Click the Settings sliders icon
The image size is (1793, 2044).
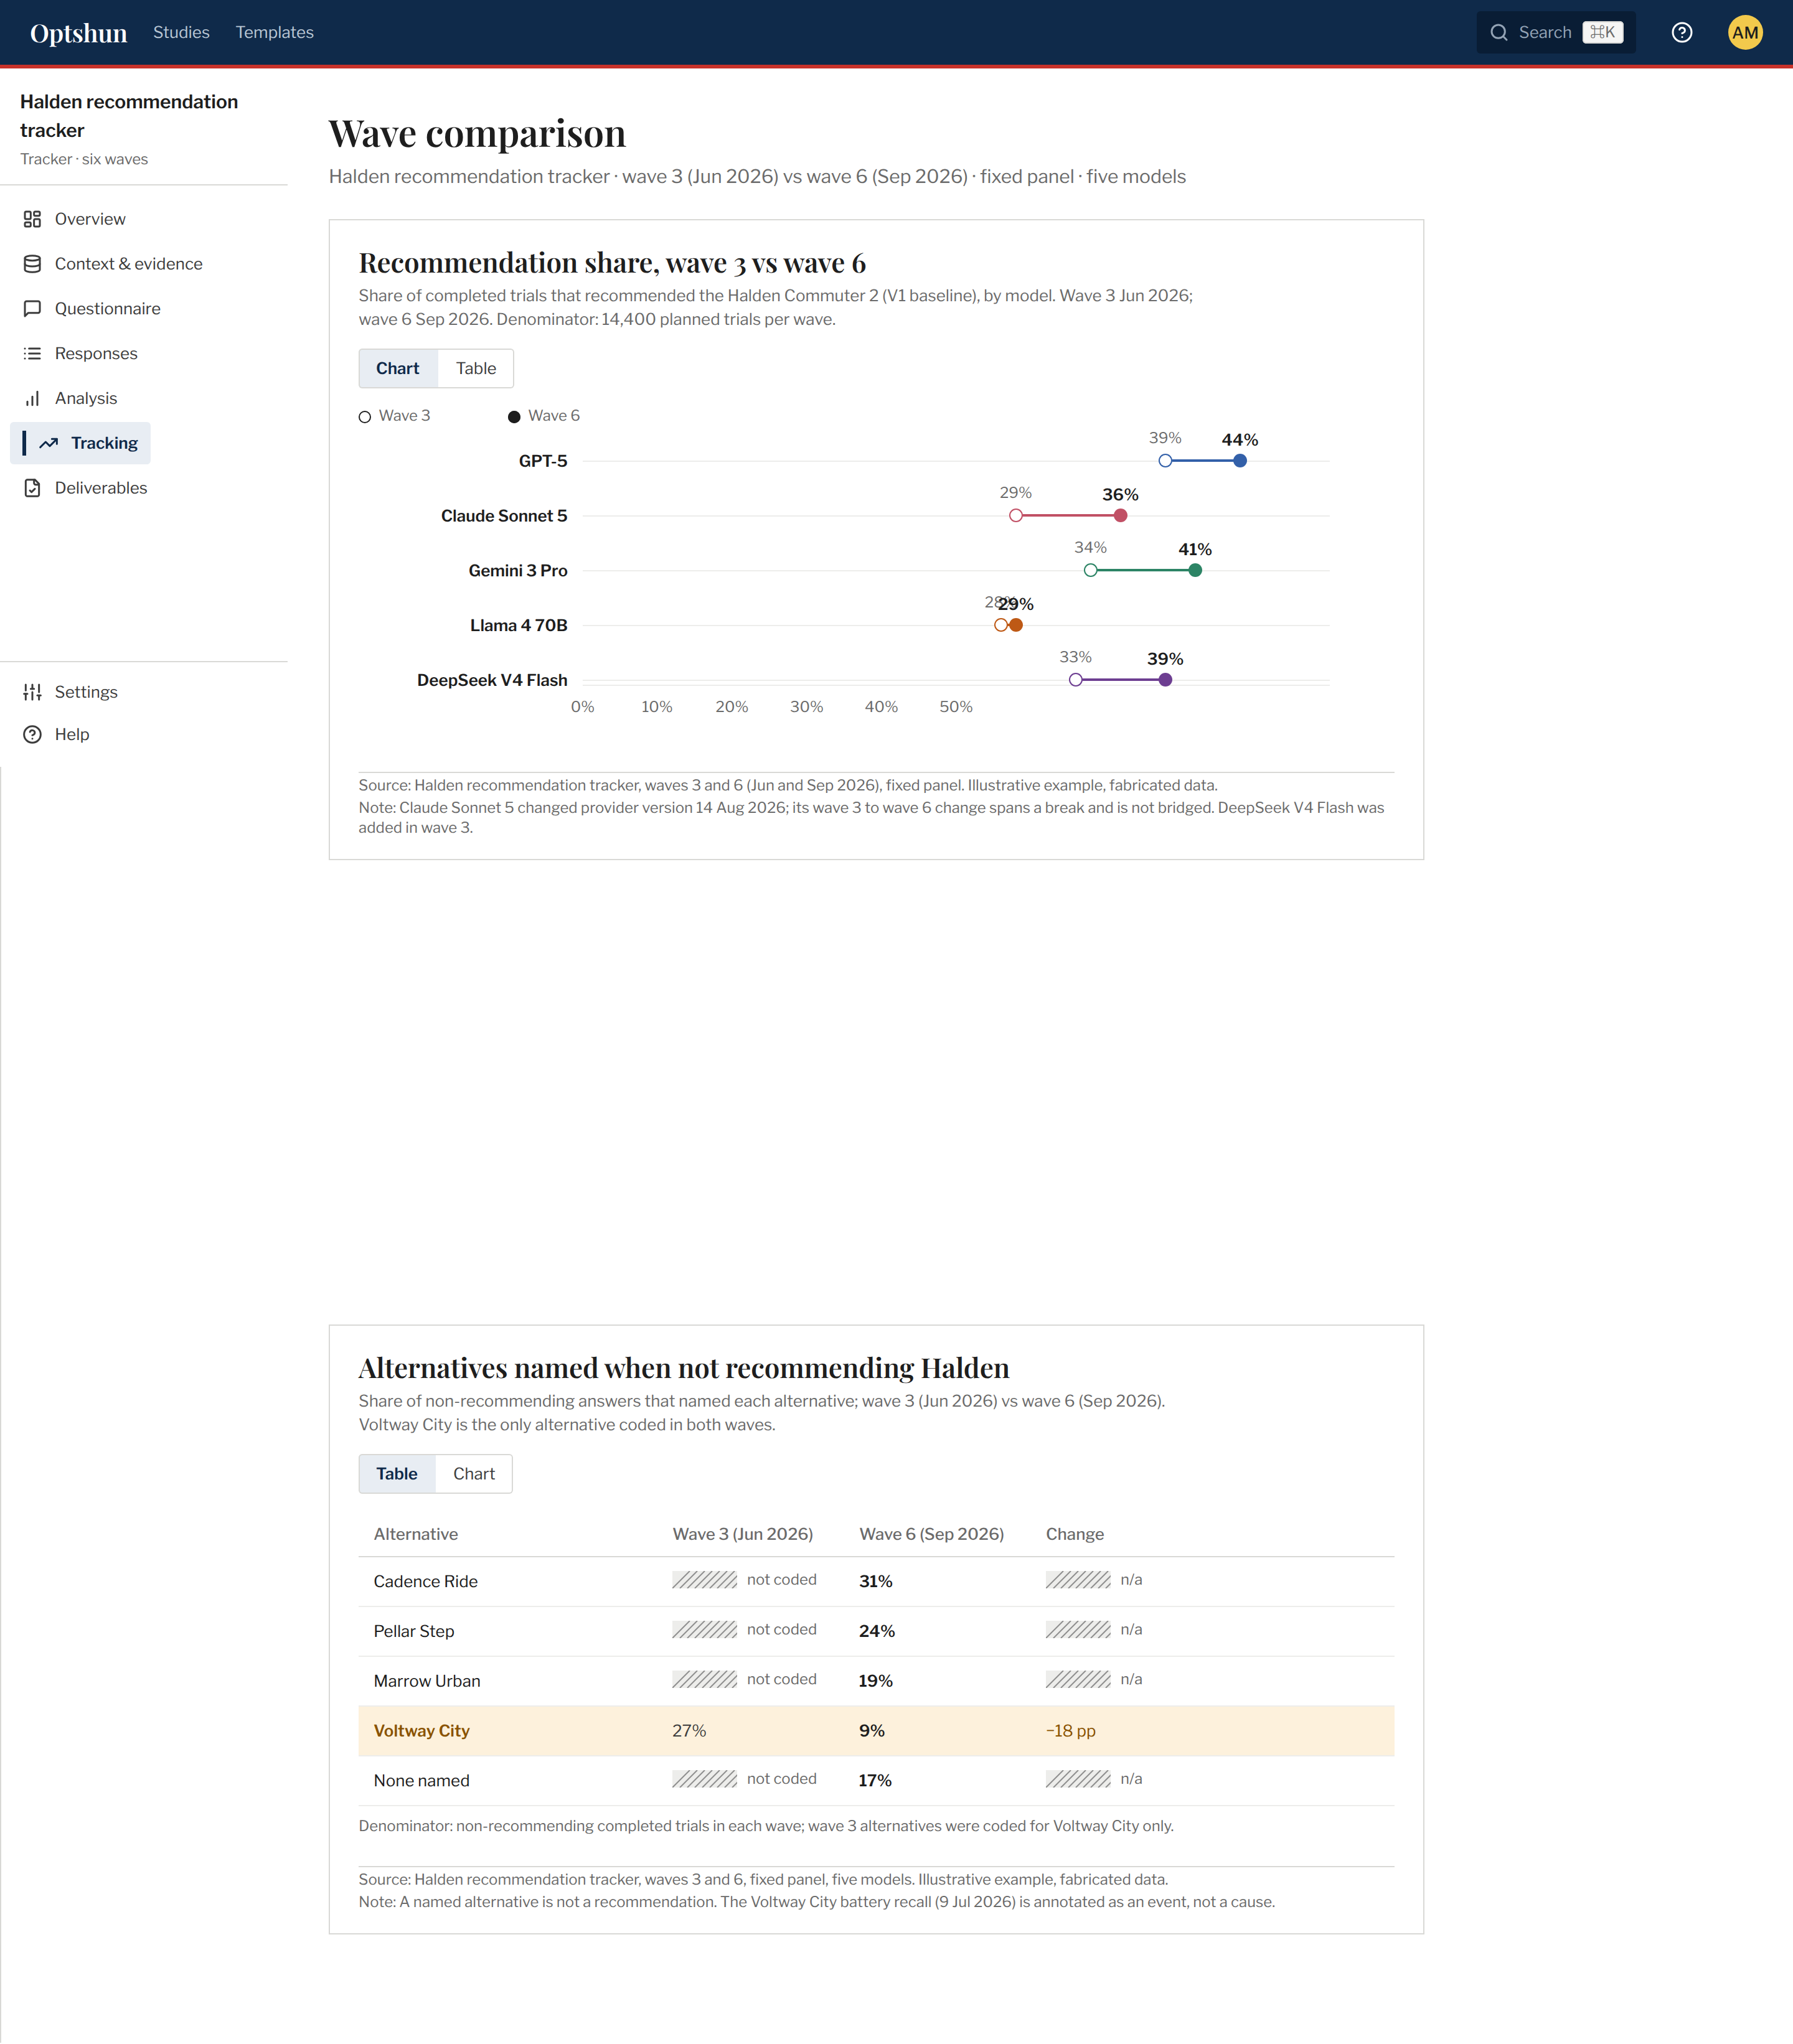pyautogui.click(x=32, y=692)
